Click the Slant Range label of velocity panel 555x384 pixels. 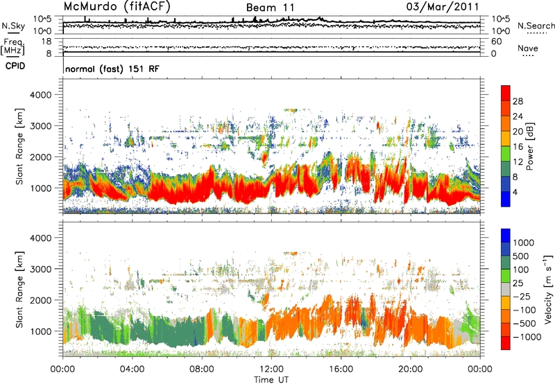click(x=19, y=289)
